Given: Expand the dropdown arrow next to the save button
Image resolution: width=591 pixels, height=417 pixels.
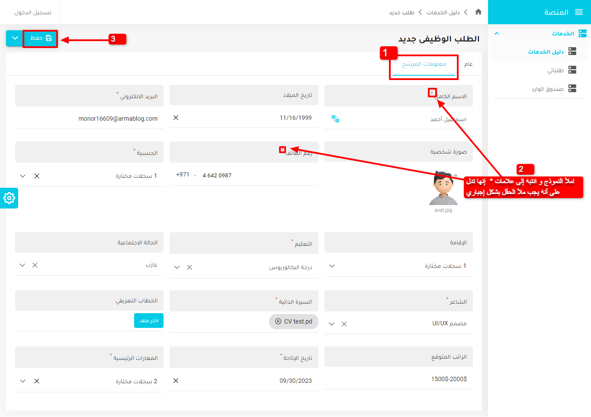Looking at the screenshot, I should click(x=15, y=38).
